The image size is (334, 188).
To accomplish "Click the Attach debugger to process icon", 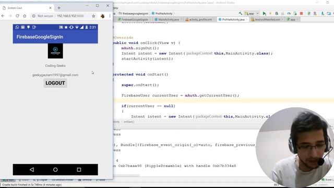I will coord(295,14).
